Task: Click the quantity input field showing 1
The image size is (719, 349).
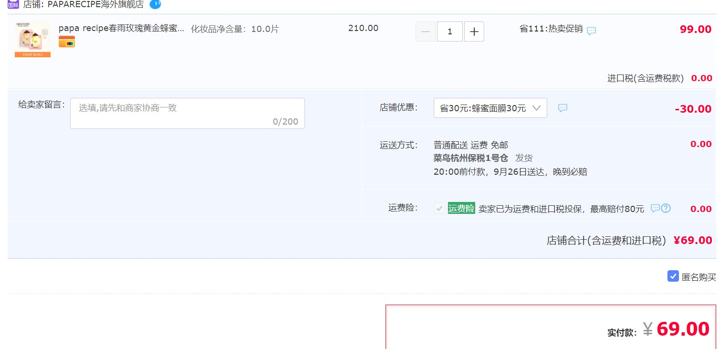Action: click(450, 32)
